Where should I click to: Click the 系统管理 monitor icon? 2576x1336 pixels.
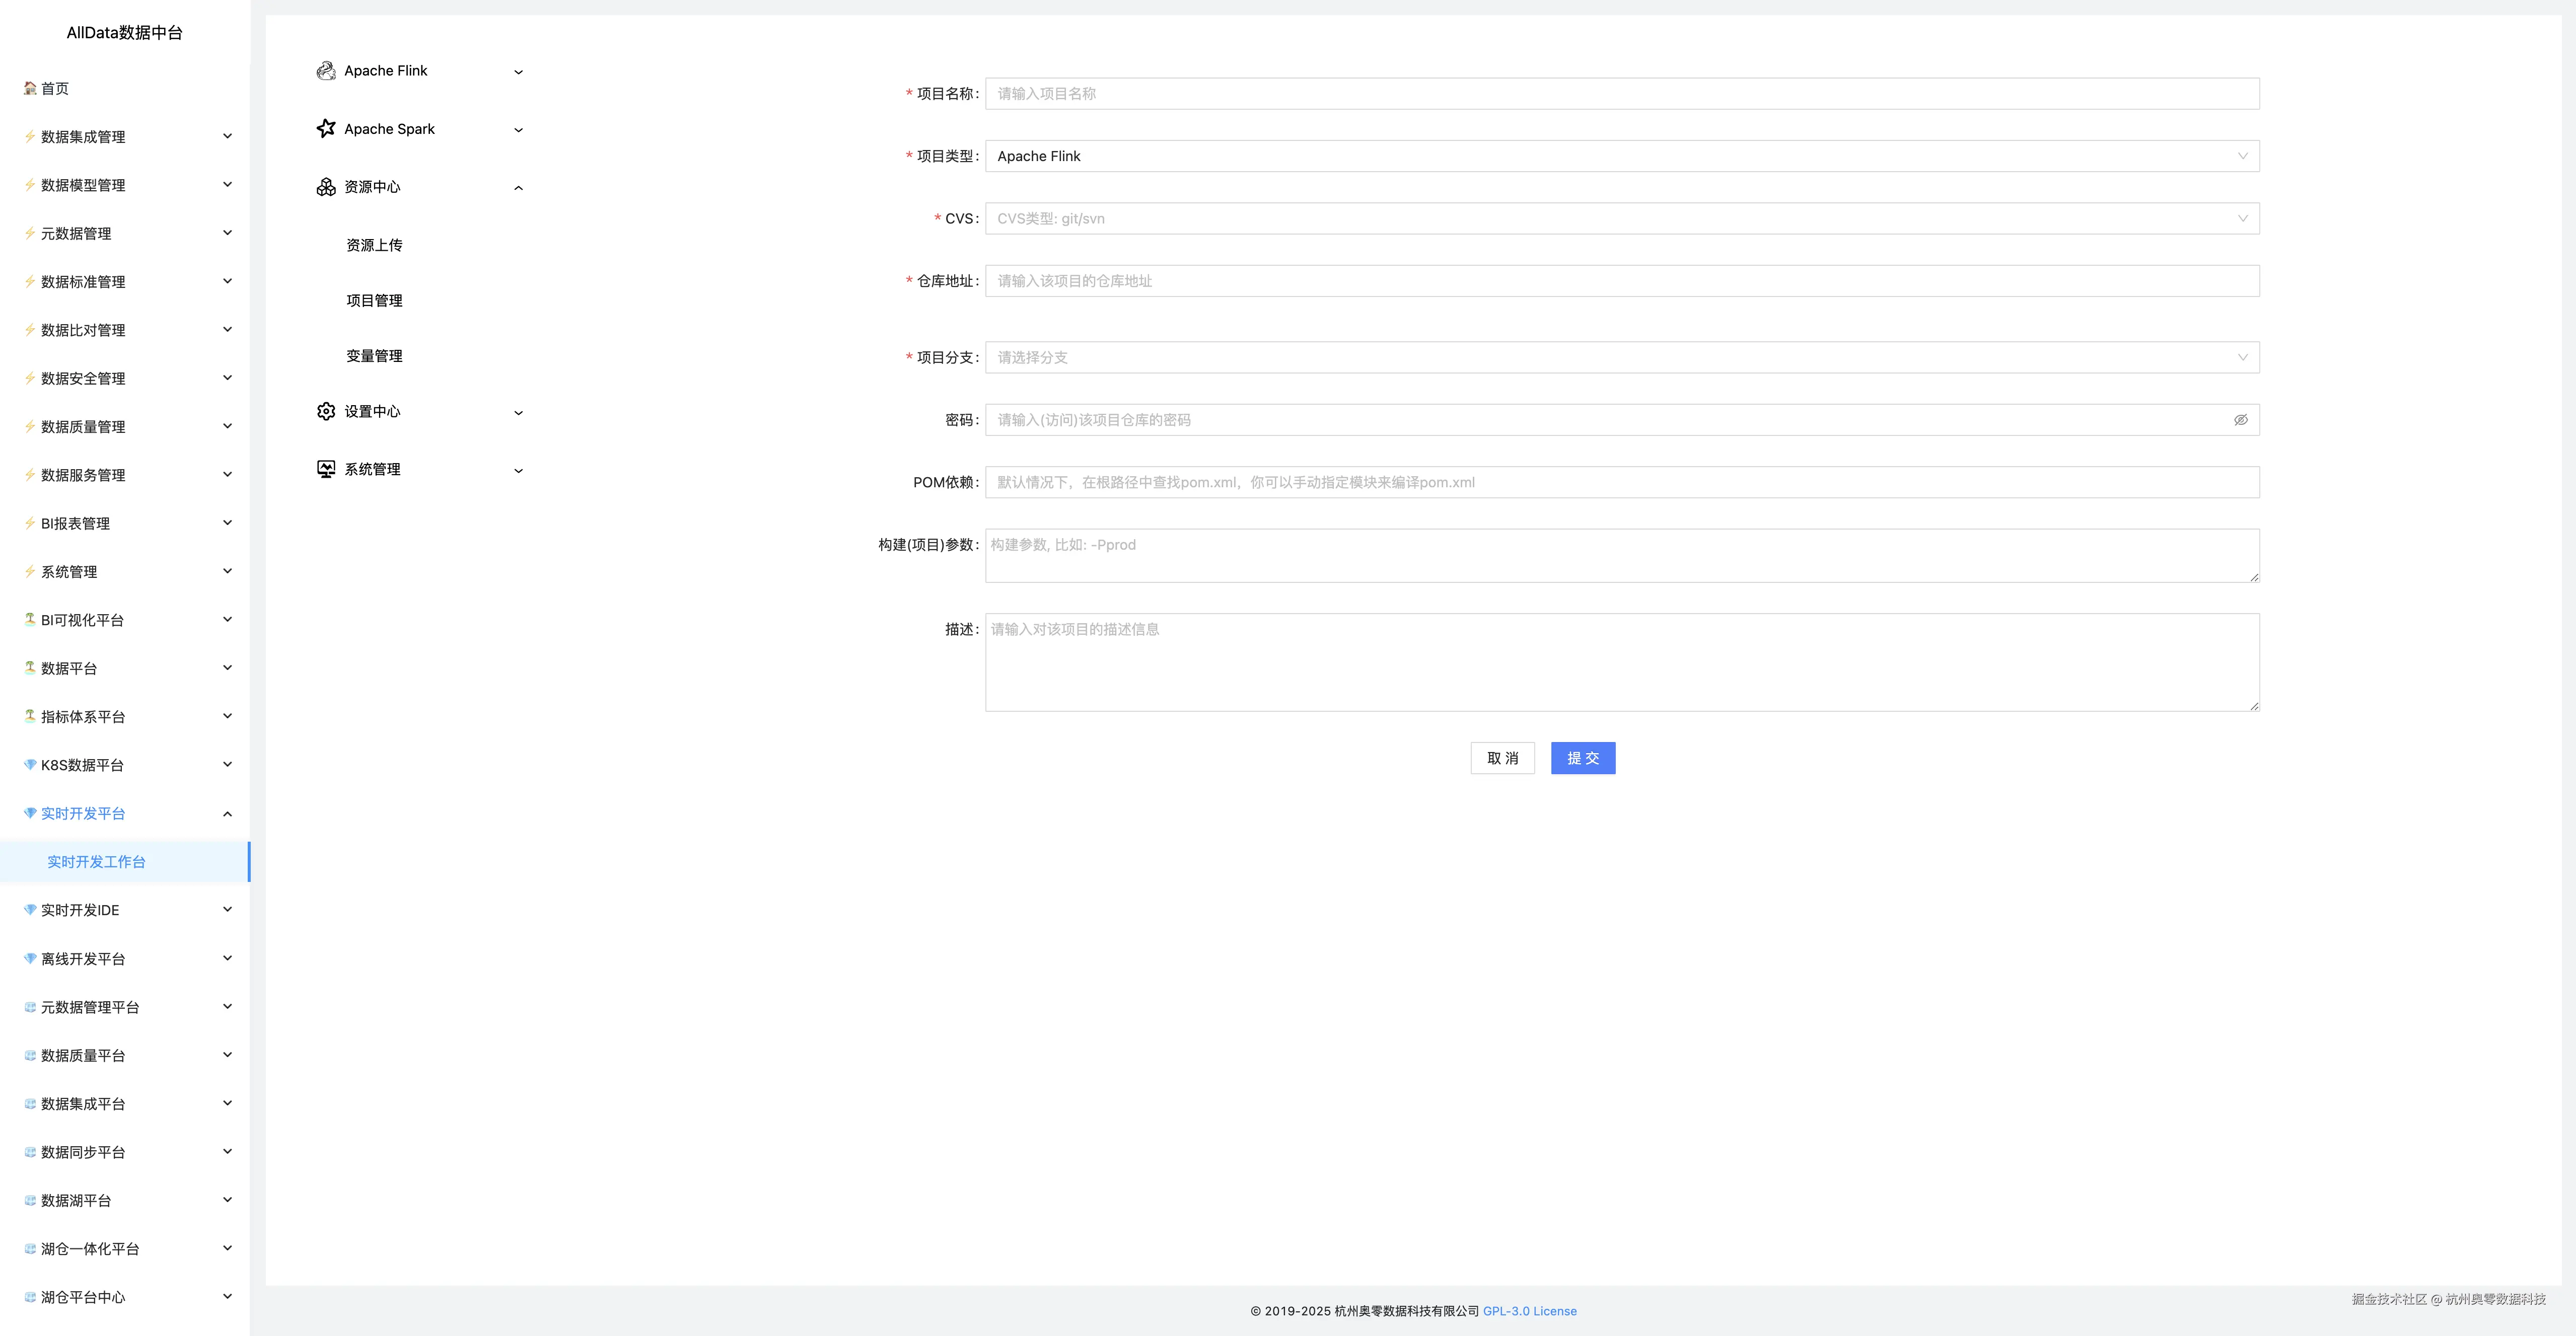pyautogui.click(x=326, y=470)
